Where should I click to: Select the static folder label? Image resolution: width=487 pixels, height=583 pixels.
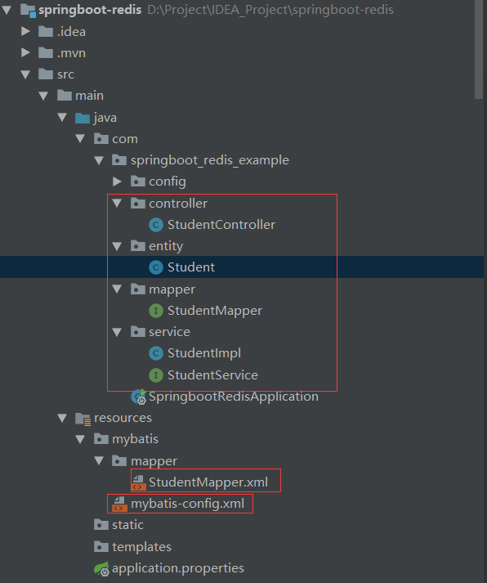(127, 525)
